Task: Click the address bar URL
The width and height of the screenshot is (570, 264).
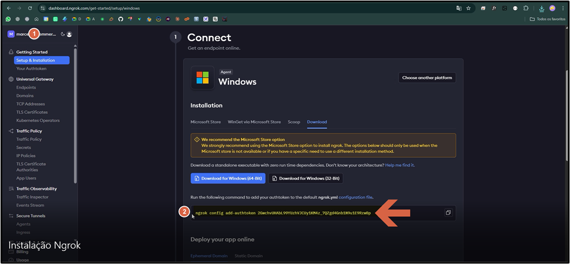Action: coord(94,8)
